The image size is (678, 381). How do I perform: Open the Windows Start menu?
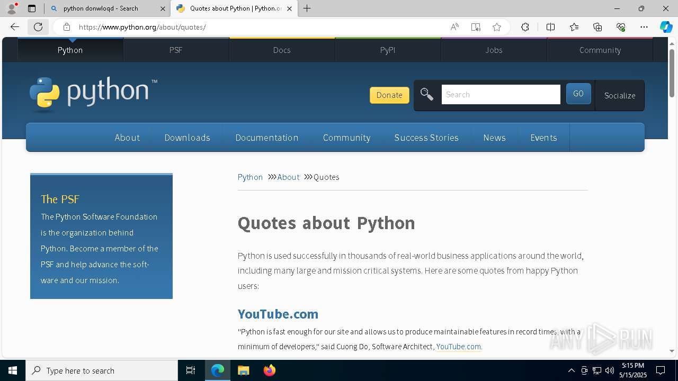(13, 370)
